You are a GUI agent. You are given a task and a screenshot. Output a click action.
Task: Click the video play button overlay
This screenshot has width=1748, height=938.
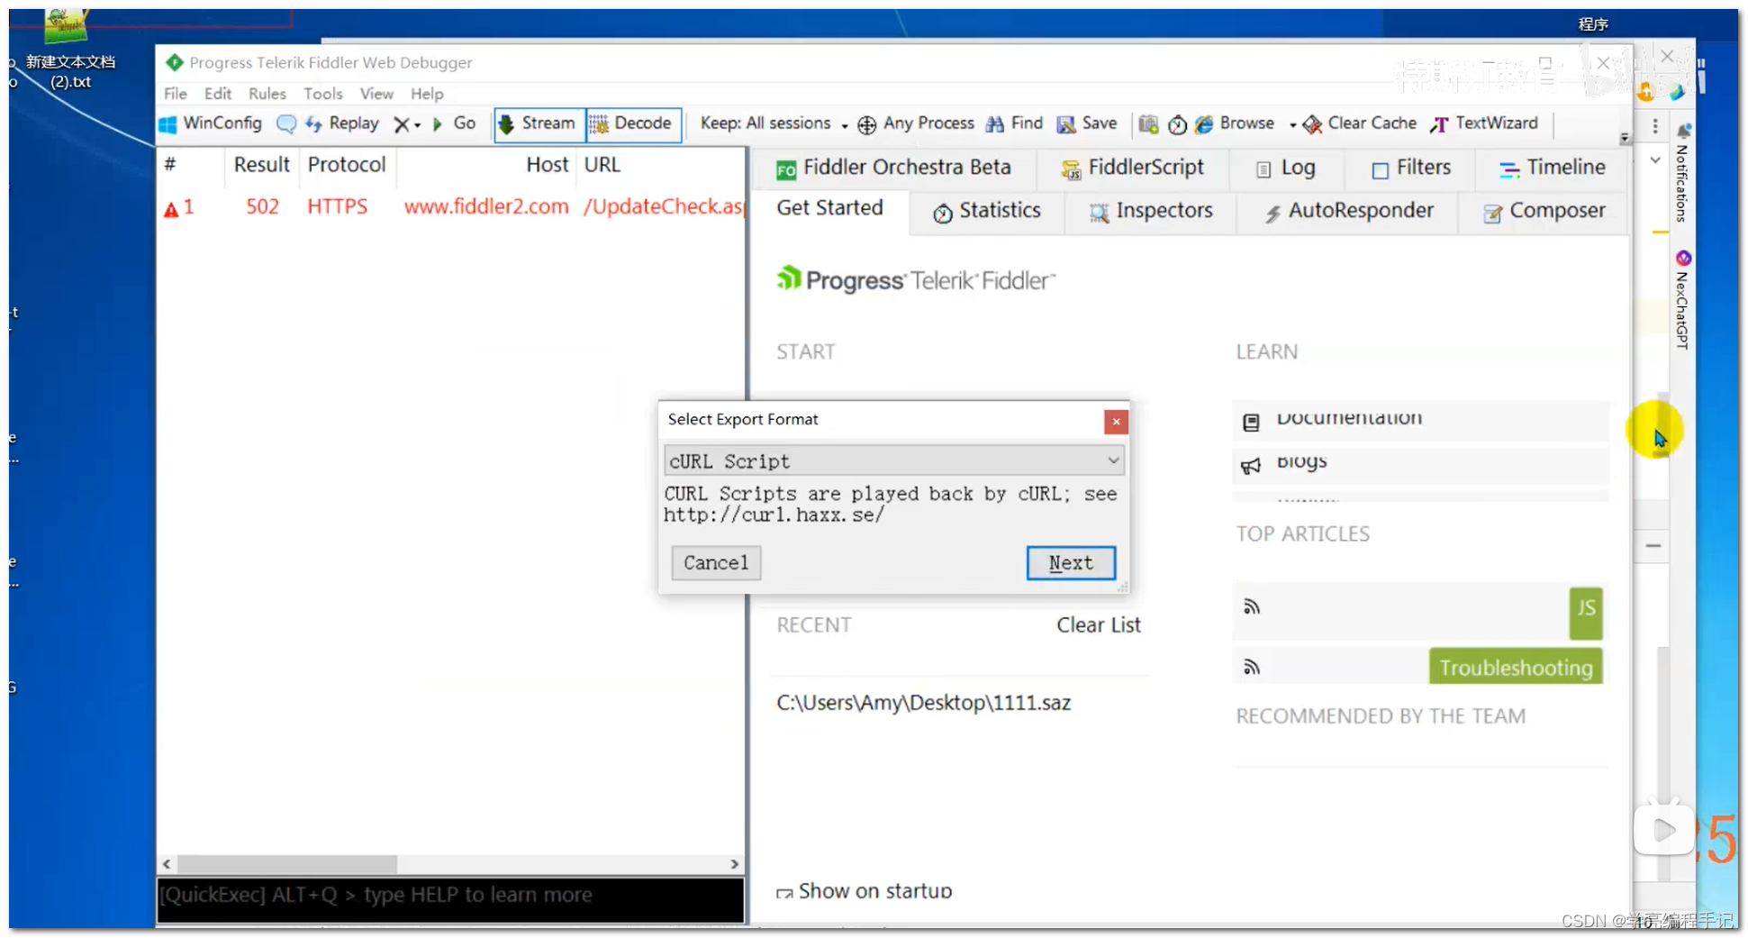click(x=1664, y=831)
